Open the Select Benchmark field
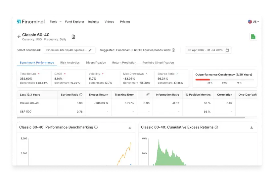This screenshot has height=180, width=274. 69,50
